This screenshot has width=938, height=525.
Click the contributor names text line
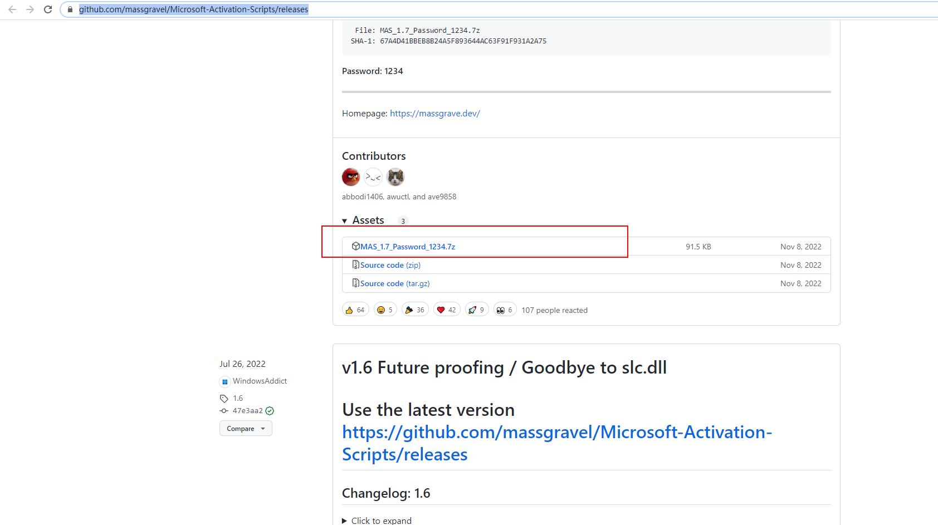coord(399,197)
